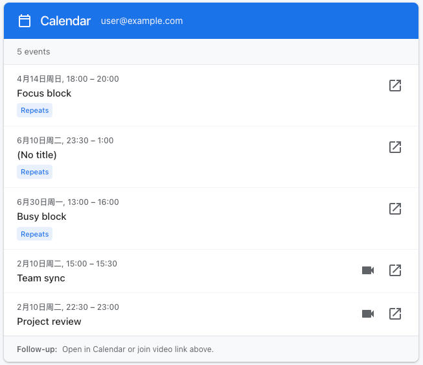This screenshot has width=423, height=365.
Task: Click the Repeats tag under Focus block
Action: coord(34,110)
